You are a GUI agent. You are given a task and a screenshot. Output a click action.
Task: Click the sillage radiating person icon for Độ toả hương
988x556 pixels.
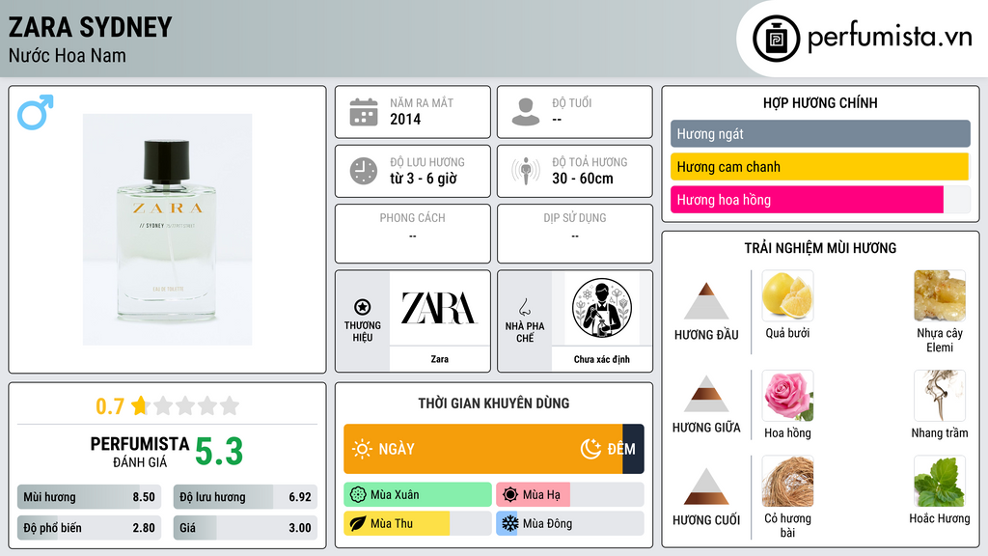click(526, 171)
